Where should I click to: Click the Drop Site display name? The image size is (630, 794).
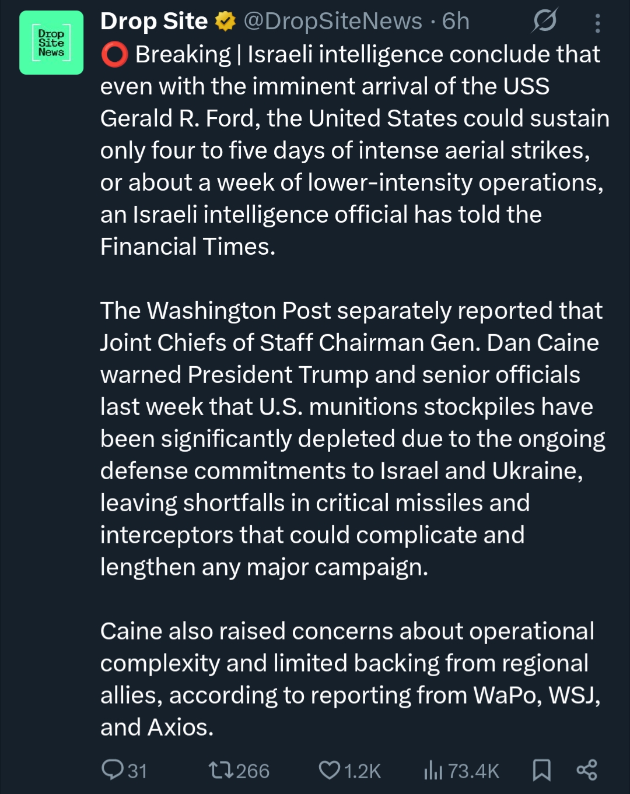(153, 22)
